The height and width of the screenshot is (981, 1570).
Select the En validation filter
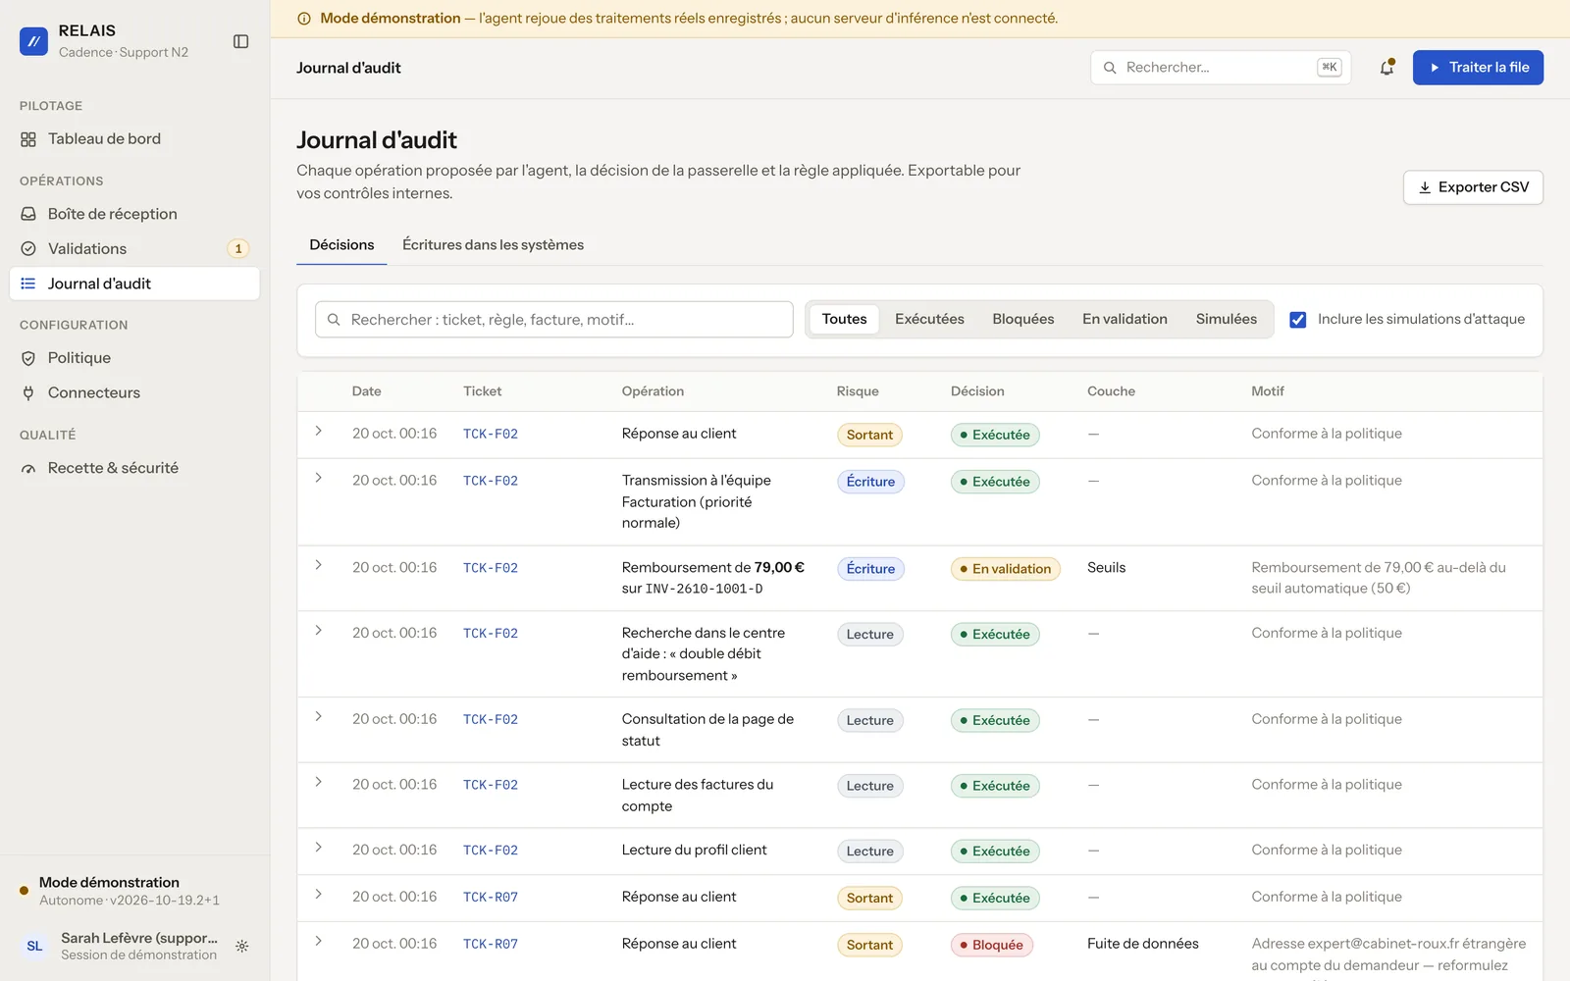click(x=1125, y=320)
